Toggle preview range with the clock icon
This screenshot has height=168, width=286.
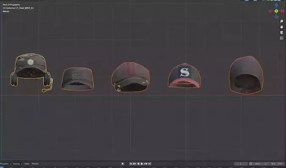pos(250,164)
